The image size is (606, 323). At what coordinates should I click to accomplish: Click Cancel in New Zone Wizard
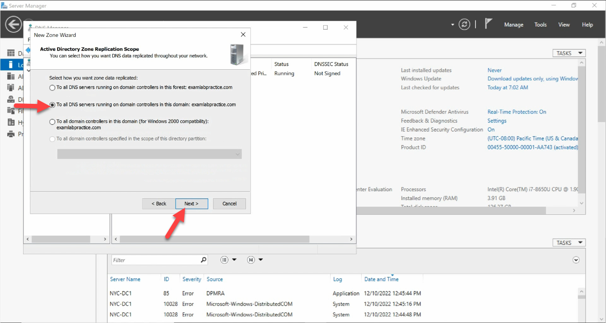(230, 204)
